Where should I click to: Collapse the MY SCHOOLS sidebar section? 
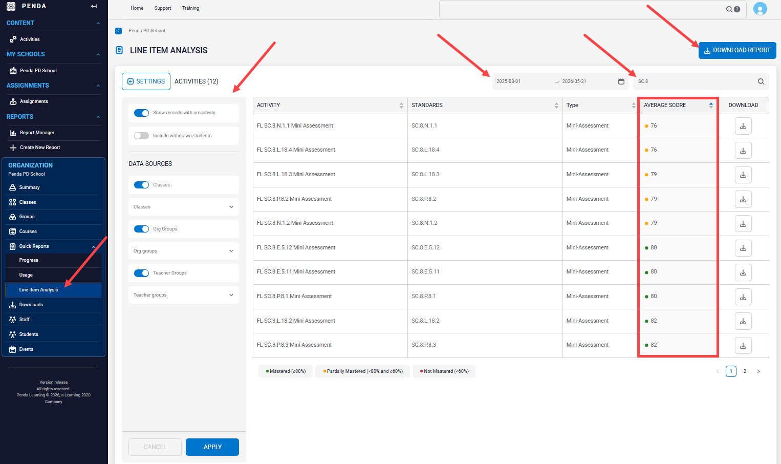click(x=98, y=54)
